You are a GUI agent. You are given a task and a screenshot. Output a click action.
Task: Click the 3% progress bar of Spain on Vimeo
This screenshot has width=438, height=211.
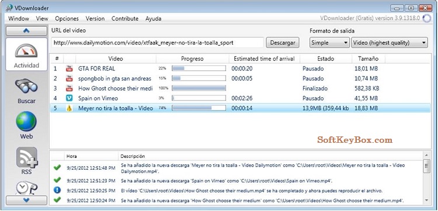pyautogui.click(x=199, y=98)
